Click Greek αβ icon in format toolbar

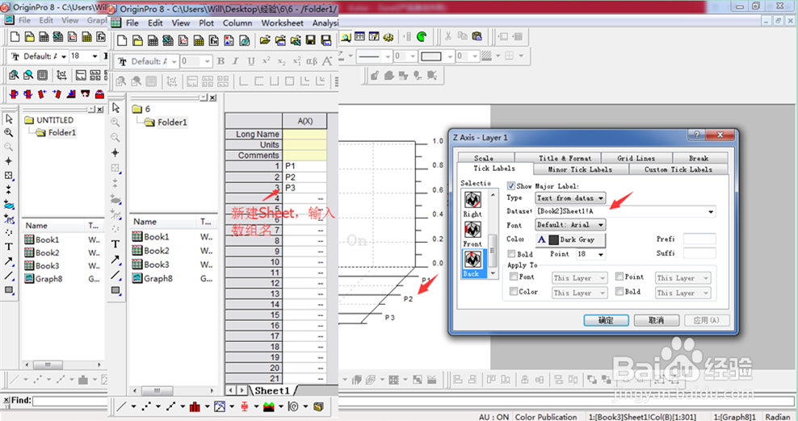(312, 61)
